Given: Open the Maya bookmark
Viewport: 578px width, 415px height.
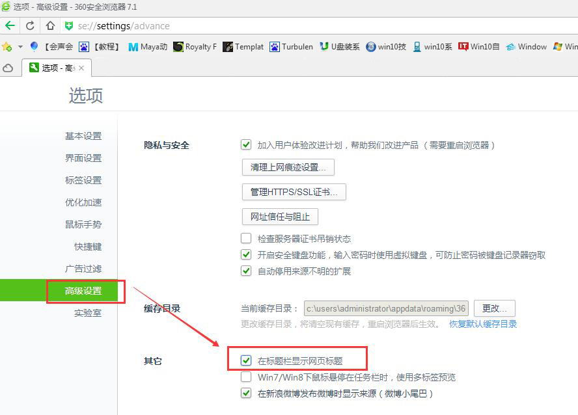Looking at the screenshot, I should click(148, 47).
